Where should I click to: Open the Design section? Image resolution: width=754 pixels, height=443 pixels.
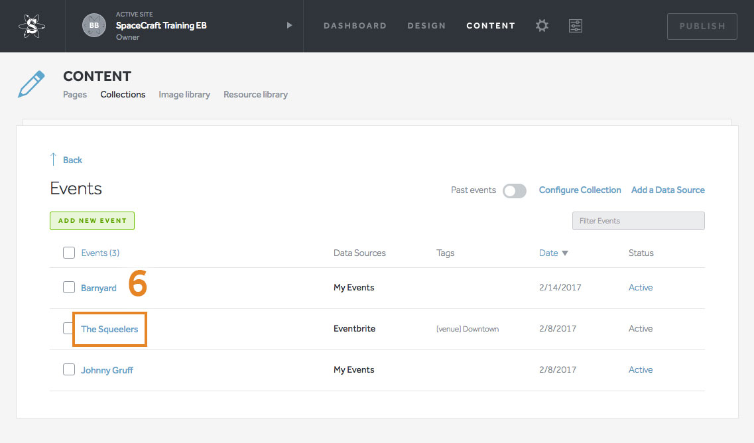(x=426, y=25)
